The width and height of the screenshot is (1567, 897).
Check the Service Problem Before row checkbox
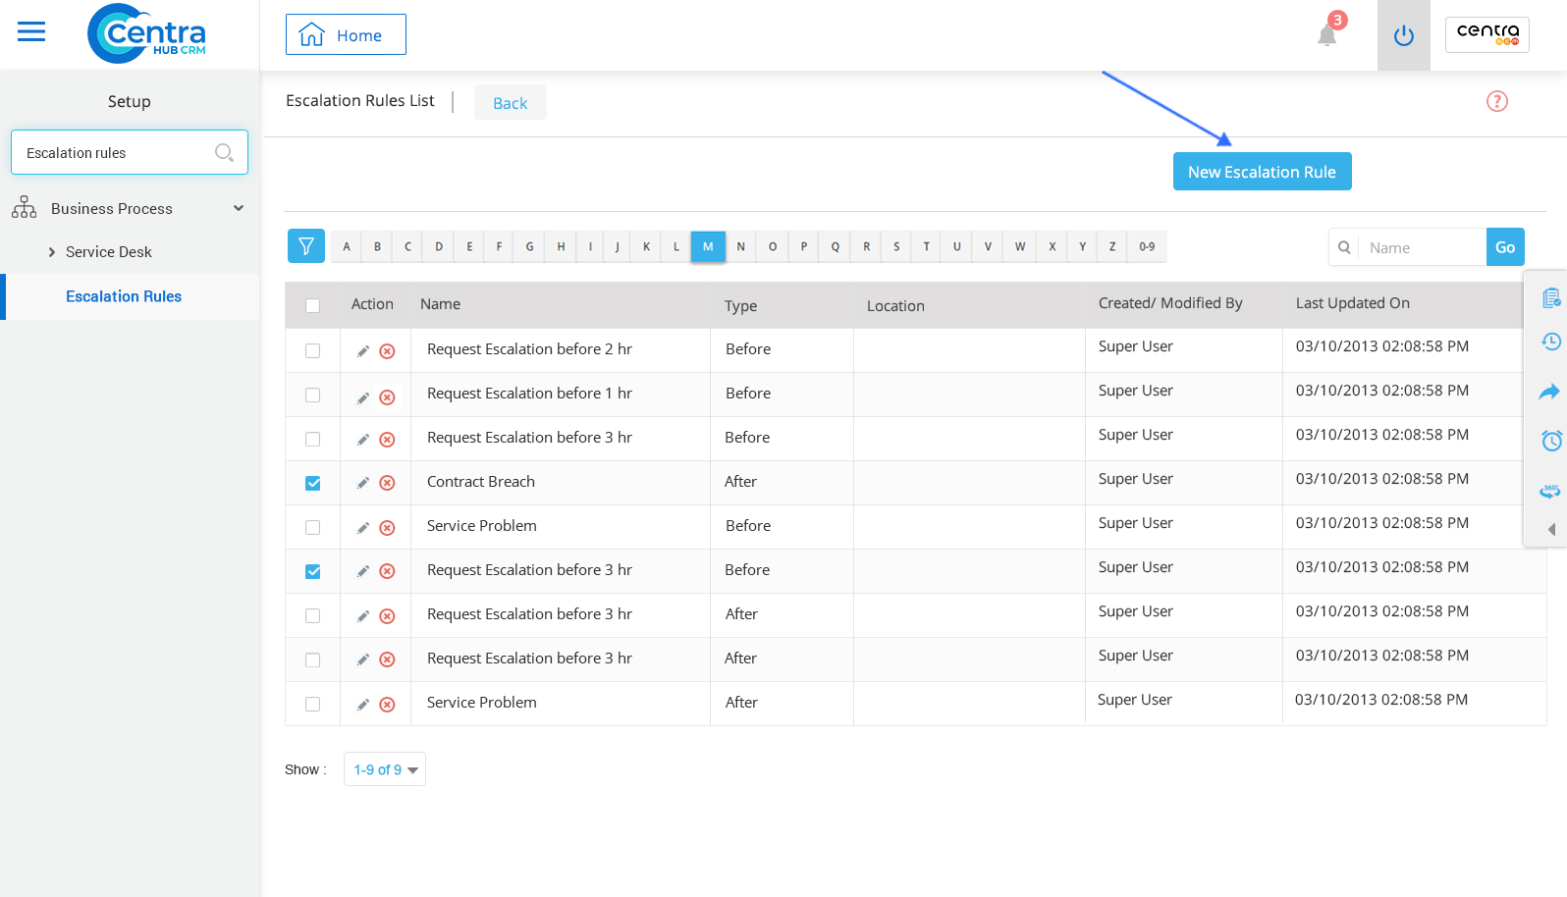pyautogui.click(x=313, y=527)
